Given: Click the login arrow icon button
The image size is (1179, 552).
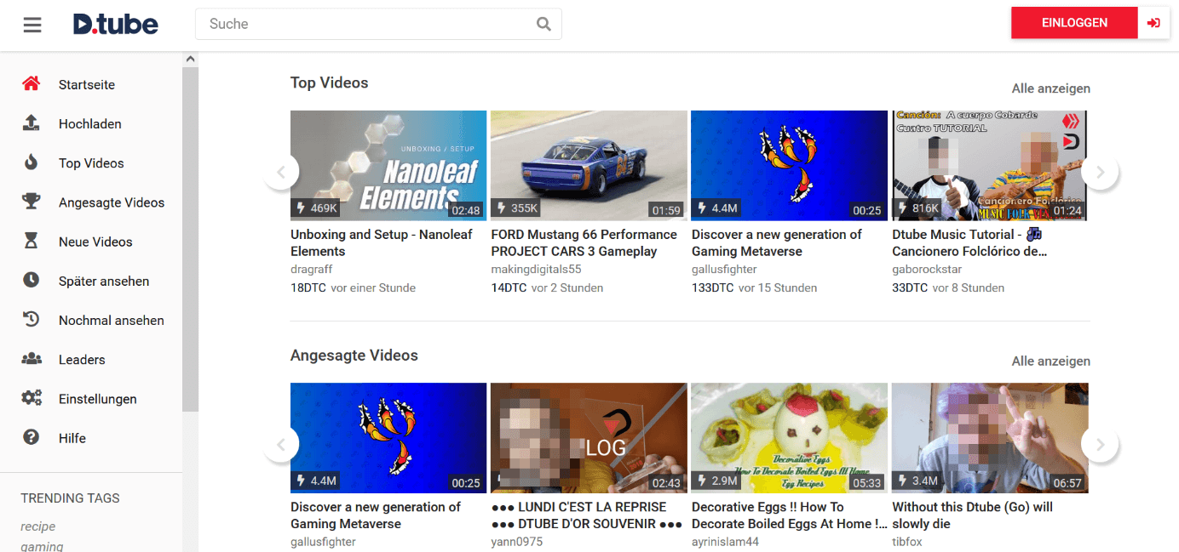Looking at the screenshot, I should click(x=1154, y=23).
